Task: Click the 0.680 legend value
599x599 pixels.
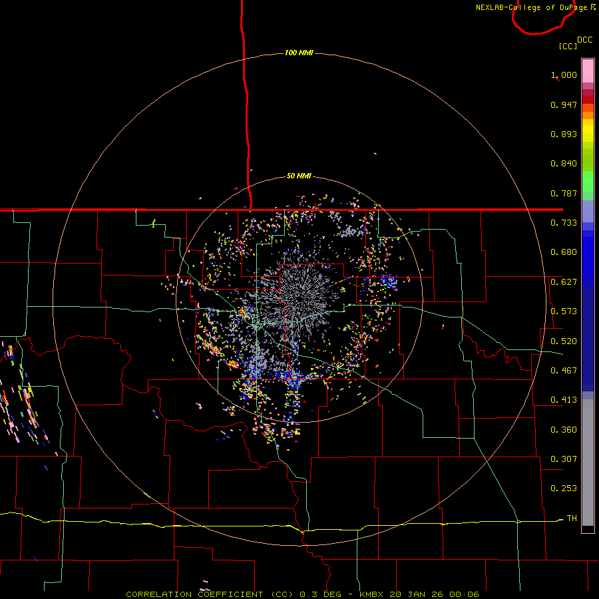Action: tap(564, 252)
